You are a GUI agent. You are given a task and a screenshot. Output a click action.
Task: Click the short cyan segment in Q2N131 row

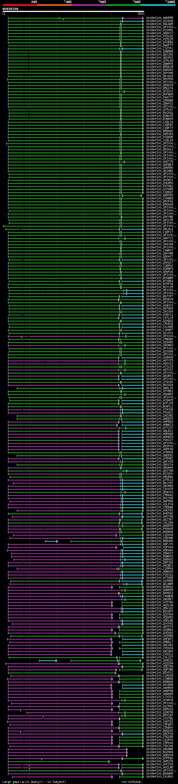pyautogui.click(x=48, y=661)
